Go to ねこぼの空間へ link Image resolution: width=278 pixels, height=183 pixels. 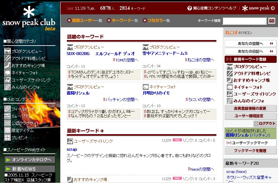click(x=200, y=60)
